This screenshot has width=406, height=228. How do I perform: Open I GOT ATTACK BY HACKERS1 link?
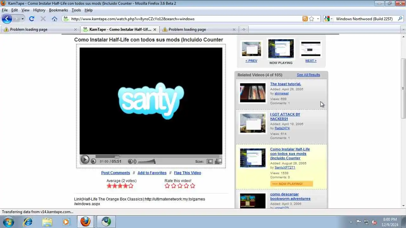tap(285, 117)
